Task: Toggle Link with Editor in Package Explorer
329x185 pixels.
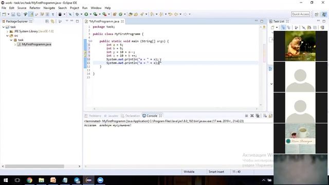Action: pos(52,22)
